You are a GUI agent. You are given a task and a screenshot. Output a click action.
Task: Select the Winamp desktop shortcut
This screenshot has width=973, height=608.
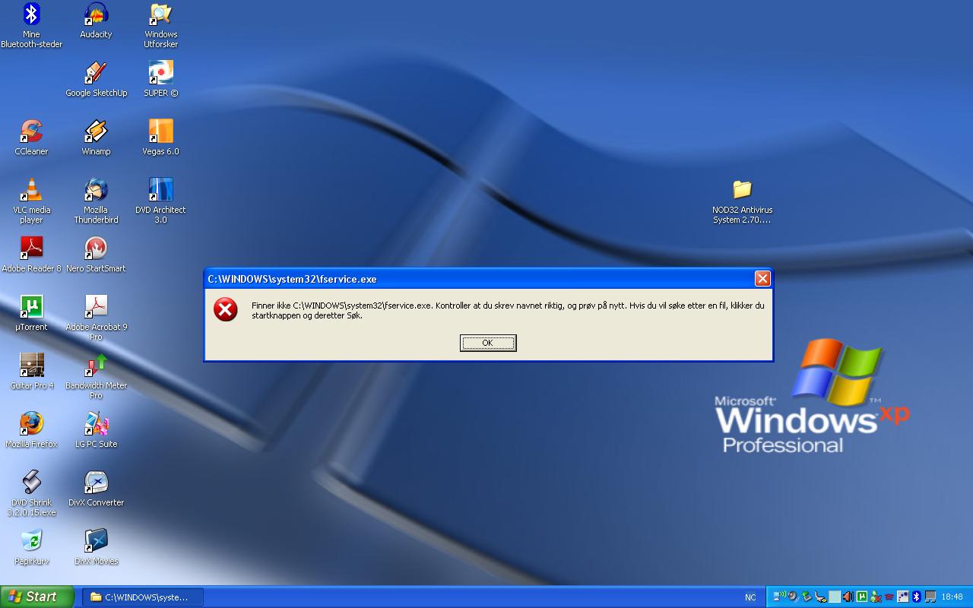[96, 138]
